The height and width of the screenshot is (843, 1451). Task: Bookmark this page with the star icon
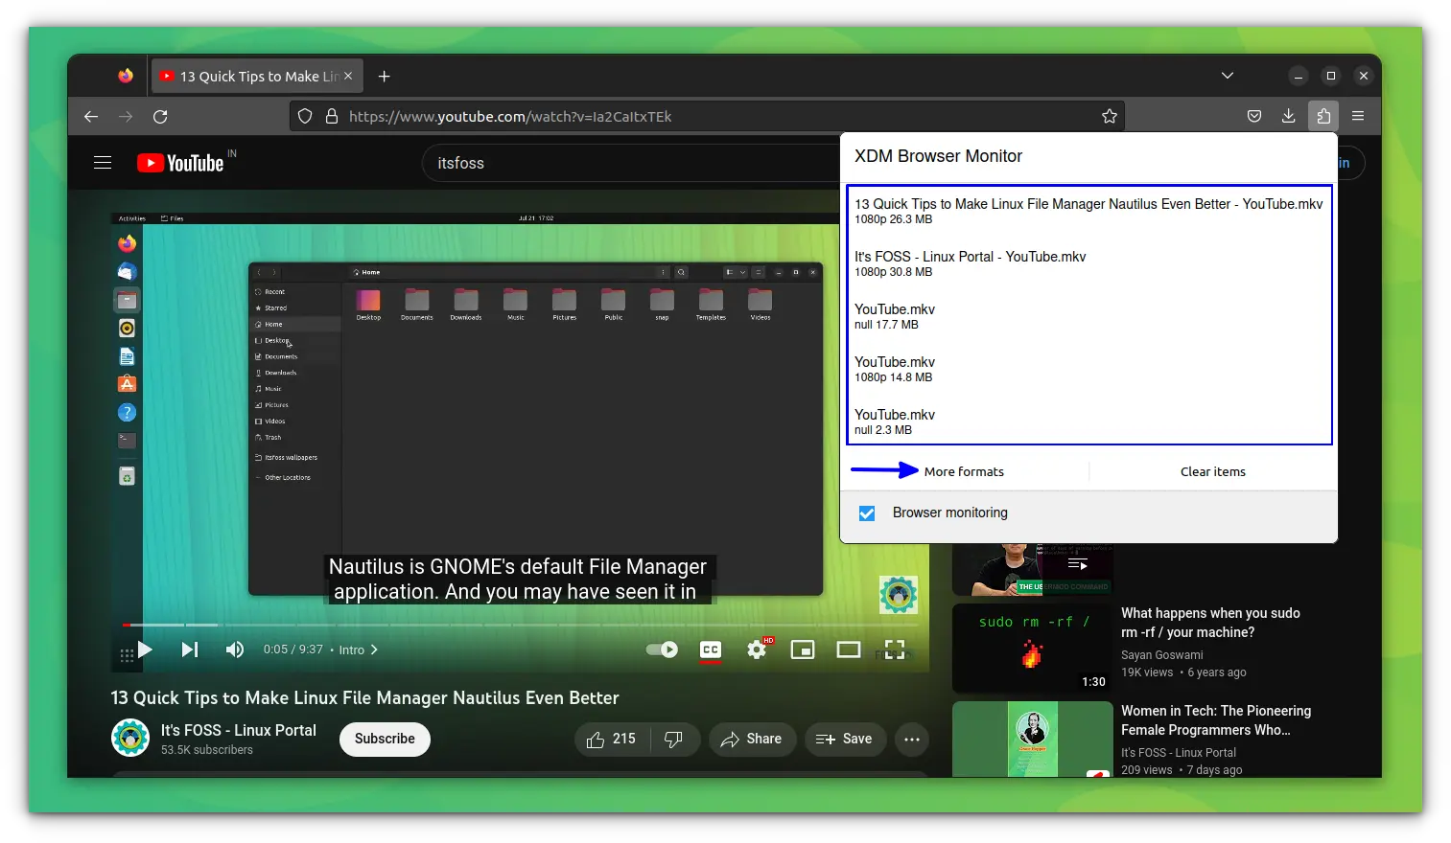coord(1110,116)
